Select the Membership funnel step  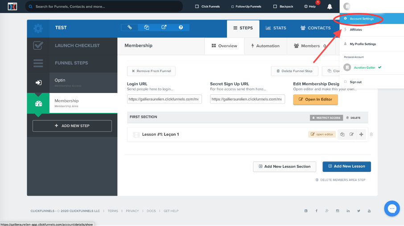(72, 103)
